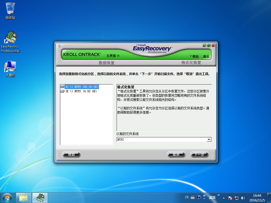The width and height of the screenshot is (271, 203).
Task: Open the top-left triangle menu in EasyRecovery
Action: click(59, 46)
